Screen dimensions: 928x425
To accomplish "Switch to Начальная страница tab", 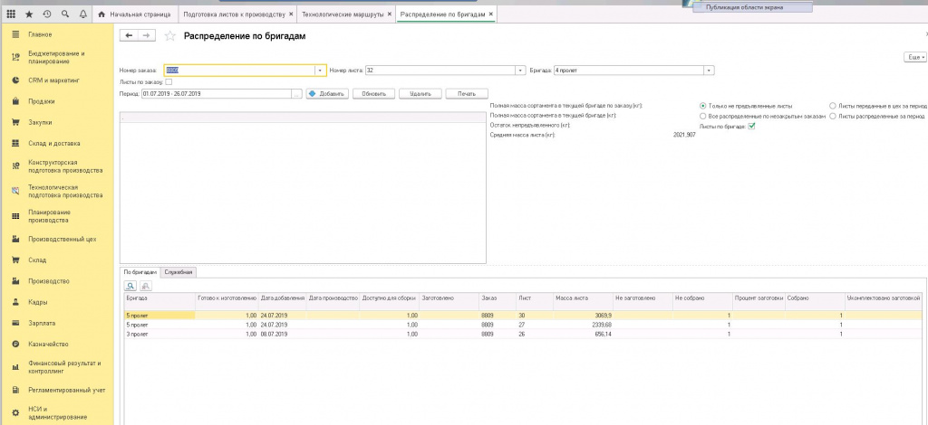I will pyautogui.click(x=135, y=14).
